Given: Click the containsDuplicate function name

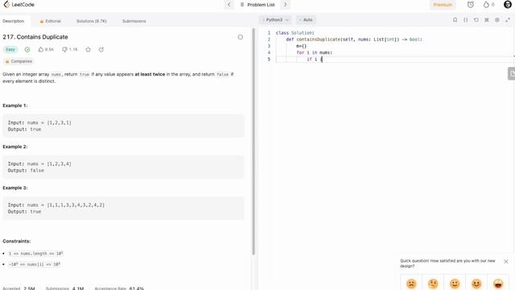Looking at the screenshot, I should coord(319,39).
